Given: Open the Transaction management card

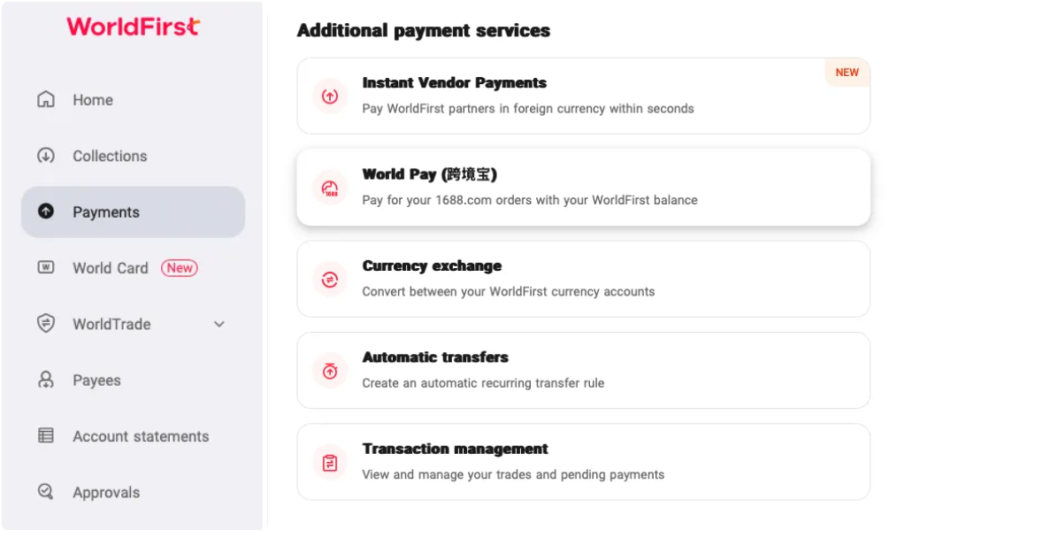Looking at the screenshot, I should [584, 462].
